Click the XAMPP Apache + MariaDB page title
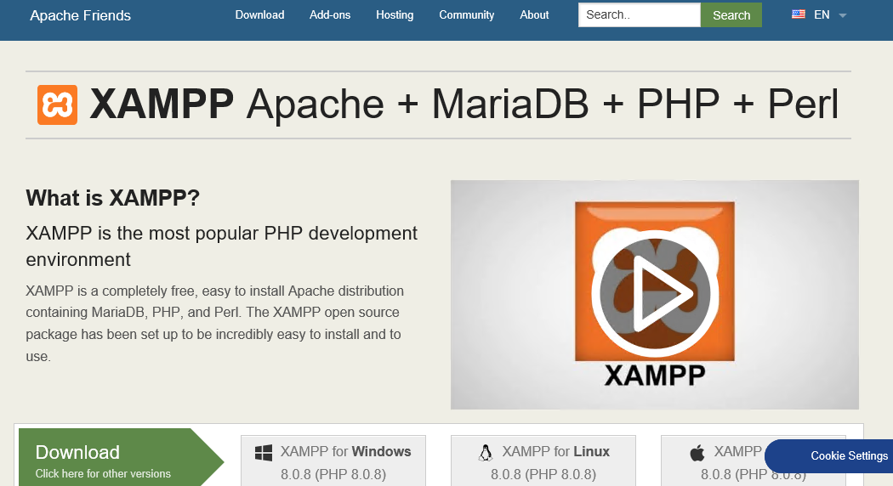The height and width of the screenshot is (486, 893). (464, 105)
